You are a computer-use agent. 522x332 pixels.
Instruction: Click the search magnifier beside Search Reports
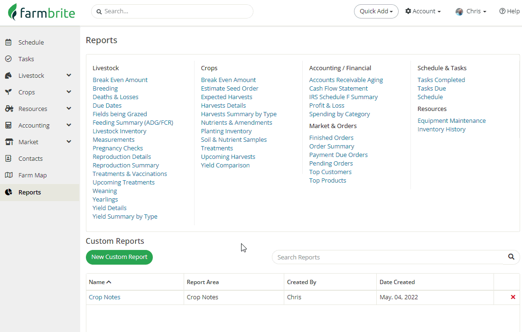[x=511, y=257]
